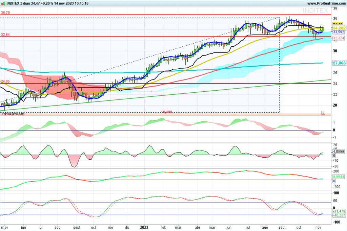The height and width of the screenshot is (231, 347).
Task: Click the 2023 year label on time axis
Action: coord(144,227)
